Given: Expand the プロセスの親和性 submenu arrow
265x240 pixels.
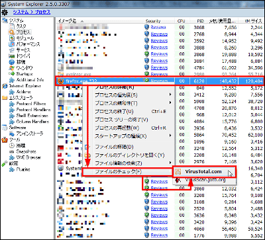Looking at the screenshot, I should (170, 103).
